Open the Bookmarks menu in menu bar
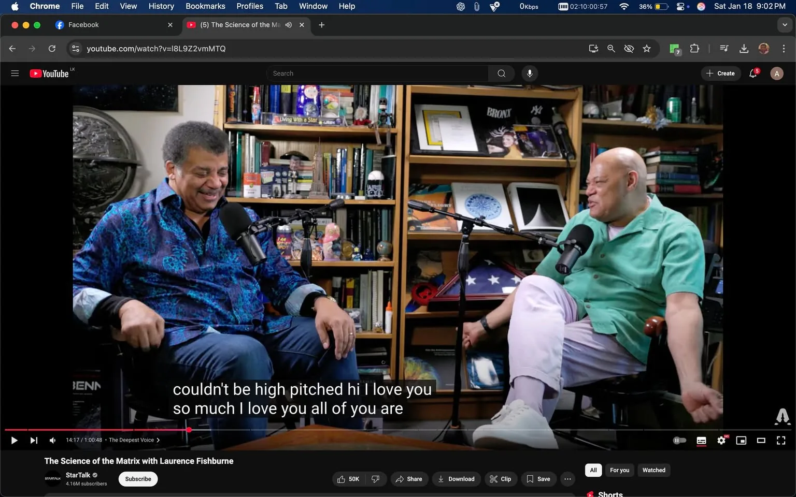This screenshot has width=796, height=497. point(205,6)
